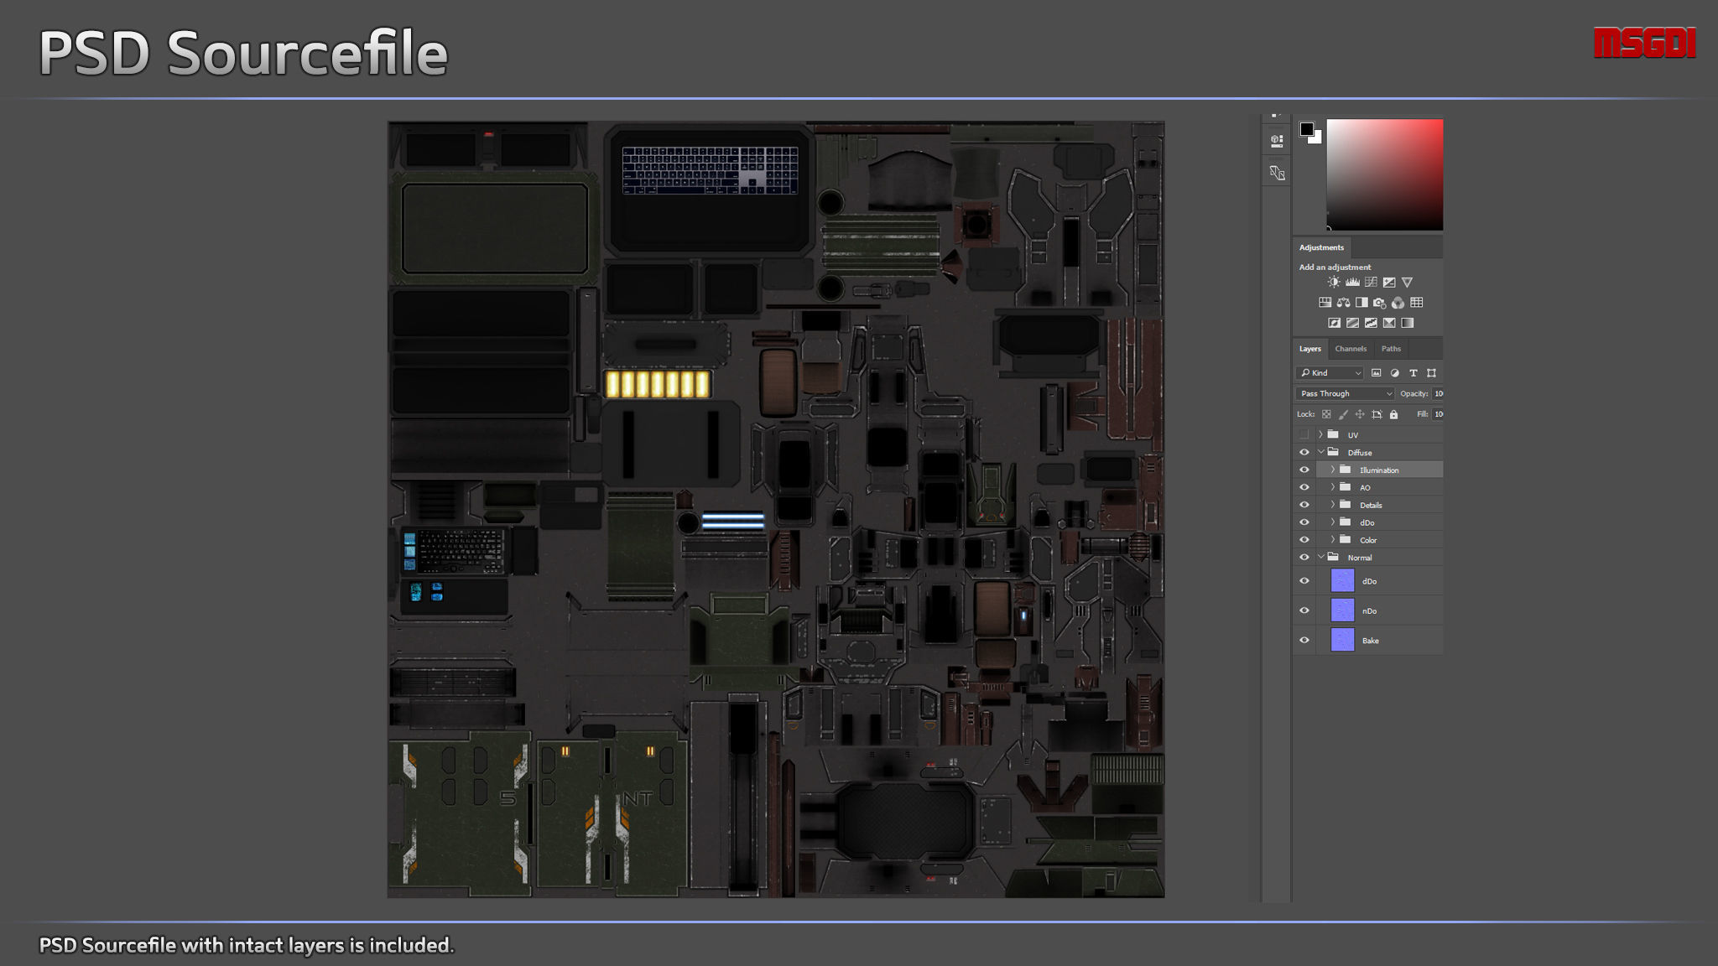Lock transparent pixels icon
Screen dimensions: 1718x966
[x=1326, y=414]
